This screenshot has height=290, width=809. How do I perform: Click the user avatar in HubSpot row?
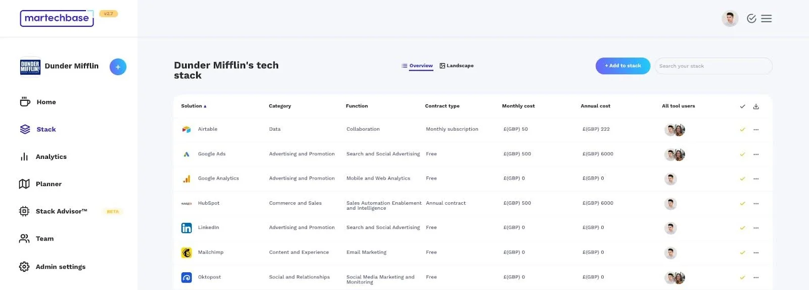click(670, 204)
